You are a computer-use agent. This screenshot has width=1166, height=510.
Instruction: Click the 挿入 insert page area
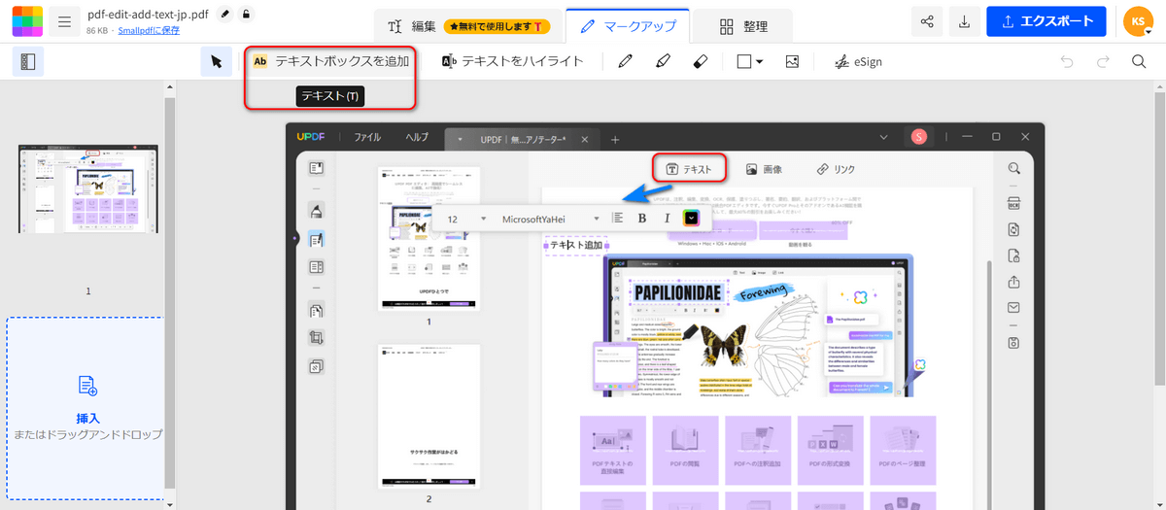point(87,408)
